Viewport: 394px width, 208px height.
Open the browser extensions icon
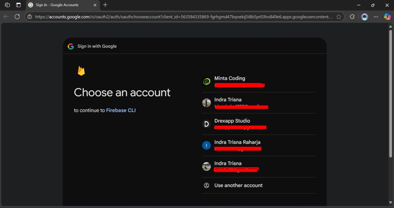tap(352, 17)
